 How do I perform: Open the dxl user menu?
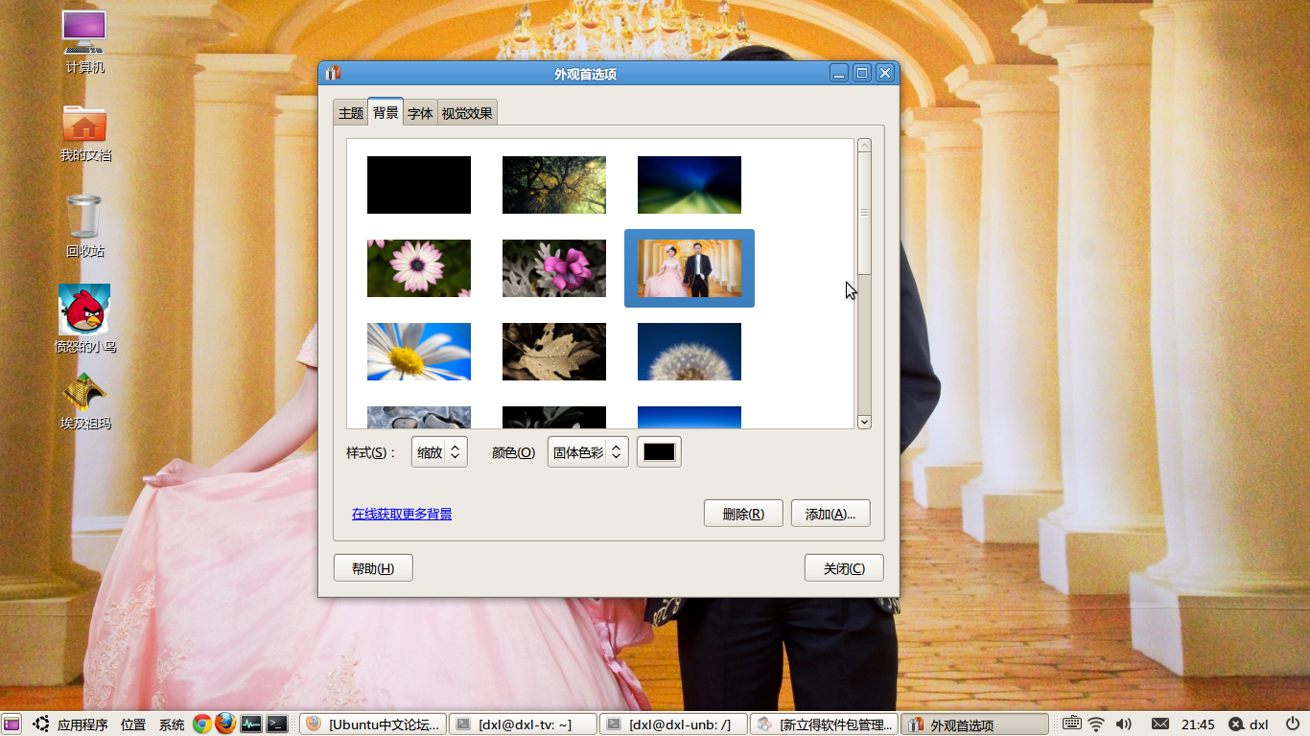pyautogui.click(x=1249, y=724)
